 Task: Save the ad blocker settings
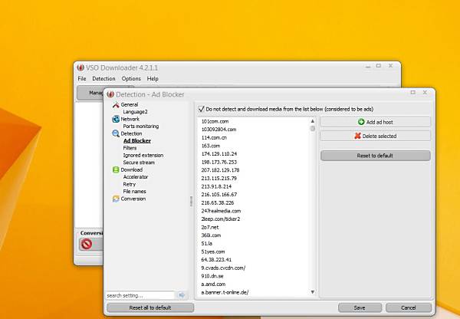(x=360, y=307)
